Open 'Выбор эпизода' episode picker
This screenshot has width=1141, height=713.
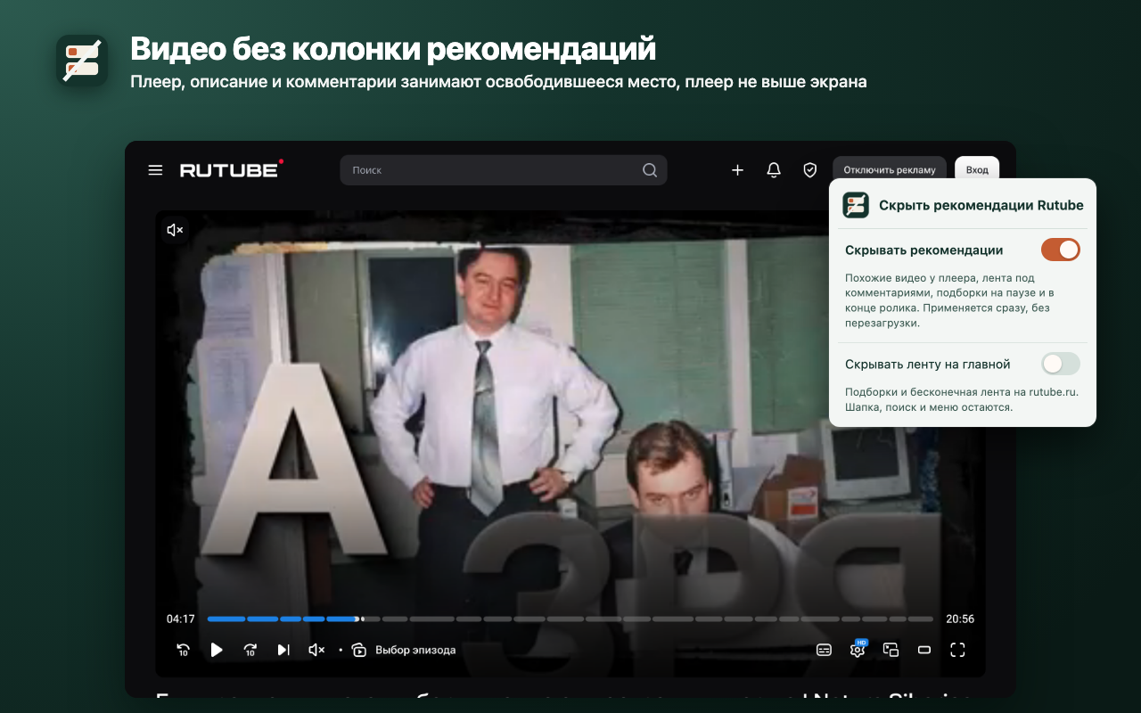pos(404,650)
